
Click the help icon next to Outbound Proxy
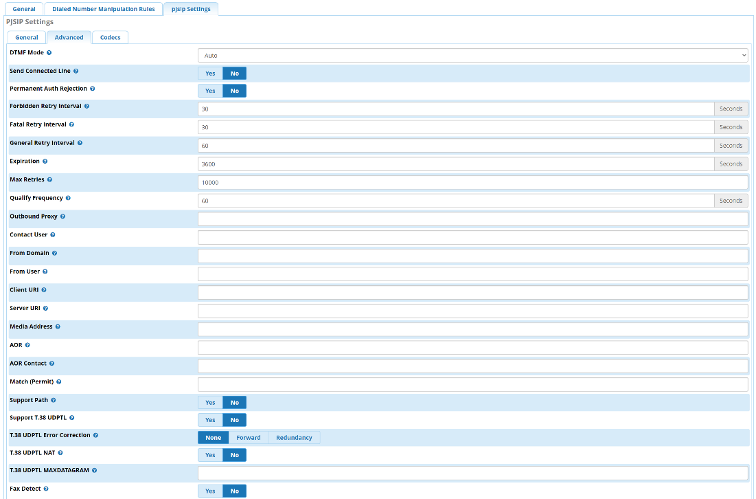coord(62,217)
